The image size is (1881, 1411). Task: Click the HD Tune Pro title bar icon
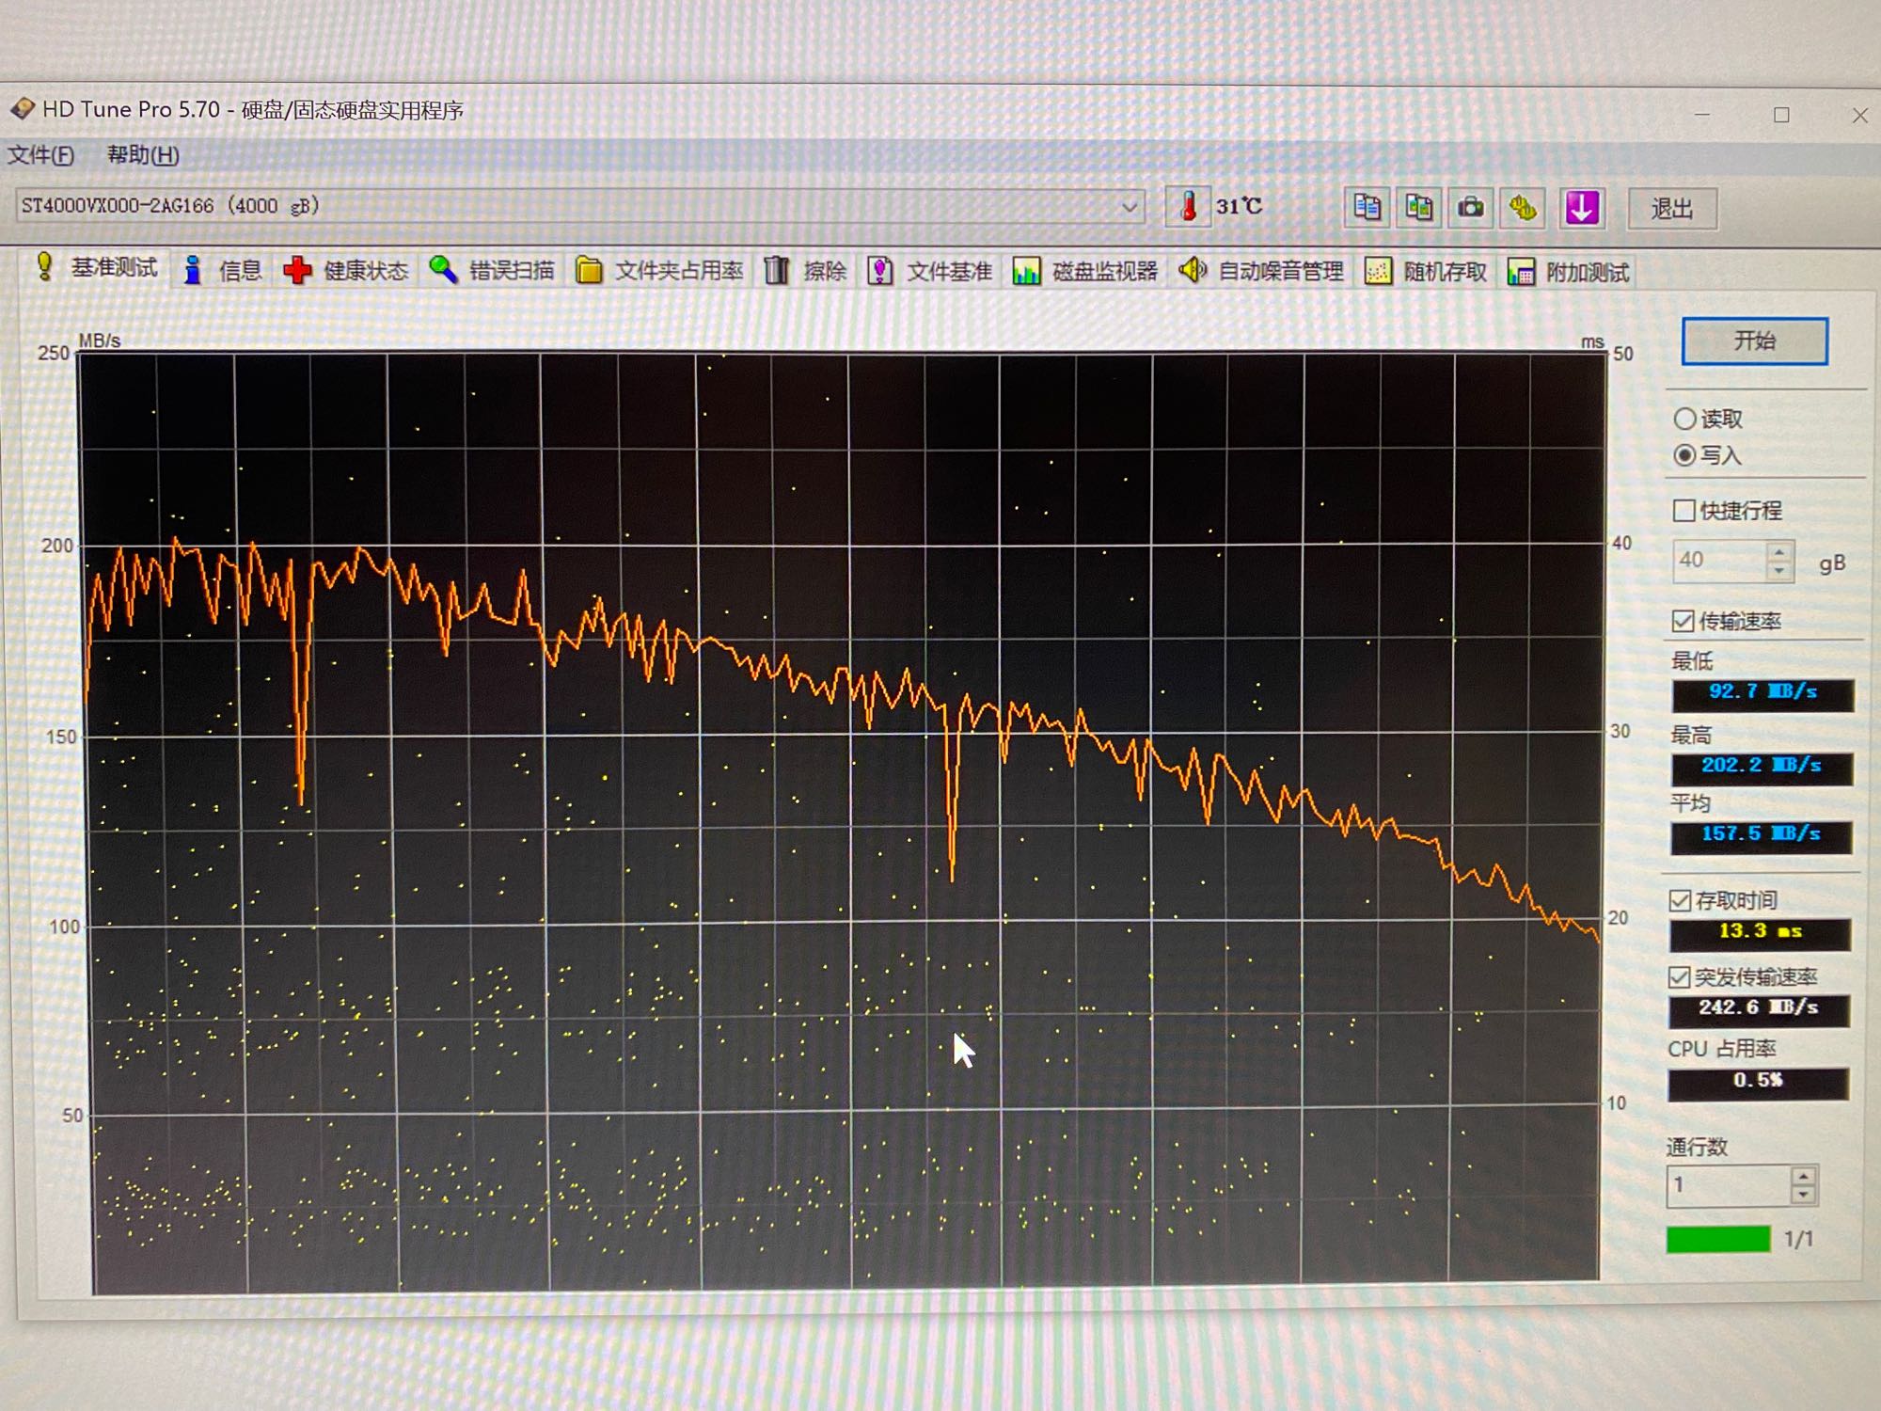(x=21, y=109)
